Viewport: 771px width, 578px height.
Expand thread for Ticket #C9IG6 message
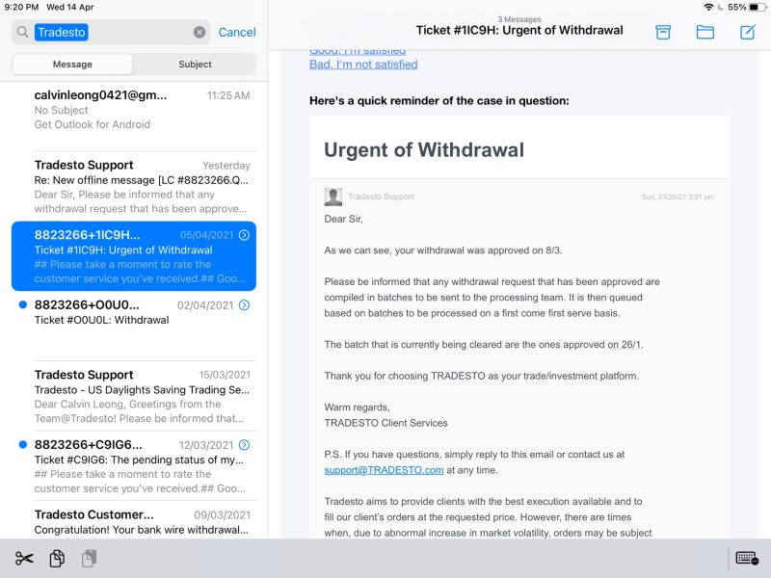[244, 445]
